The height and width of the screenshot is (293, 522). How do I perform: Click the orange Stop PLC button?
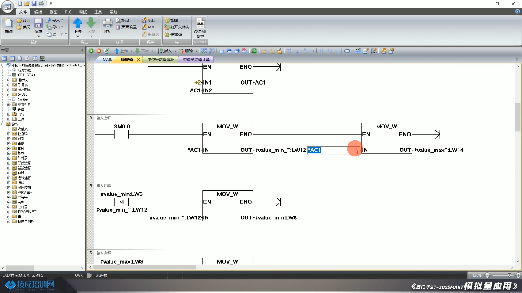click(98, 51)
